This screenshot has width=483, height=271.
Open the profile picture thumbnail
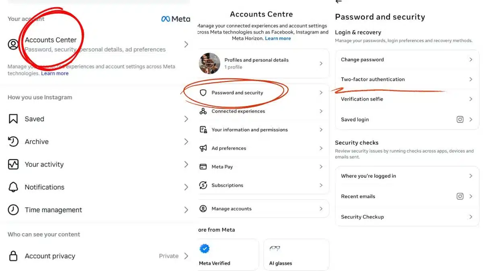click(x=209, y=63)
